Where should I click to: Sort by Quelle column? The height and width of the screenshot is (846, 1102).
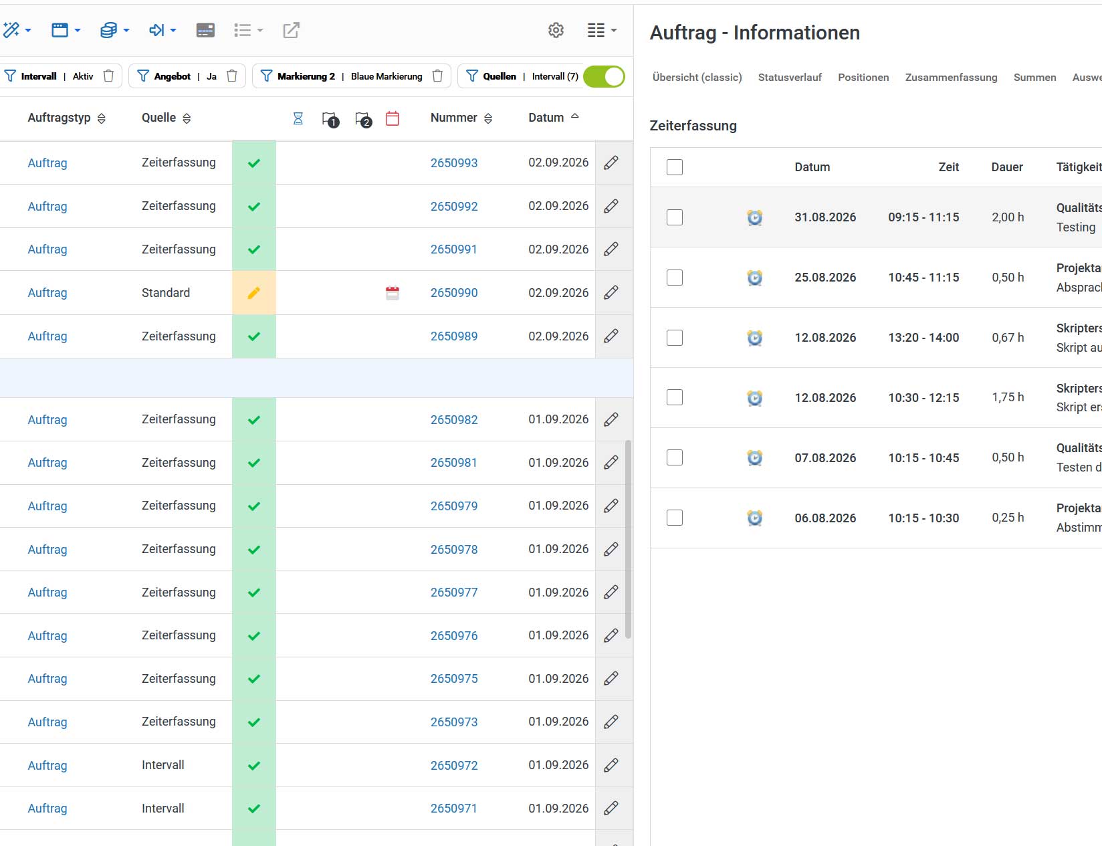point(166,118)
